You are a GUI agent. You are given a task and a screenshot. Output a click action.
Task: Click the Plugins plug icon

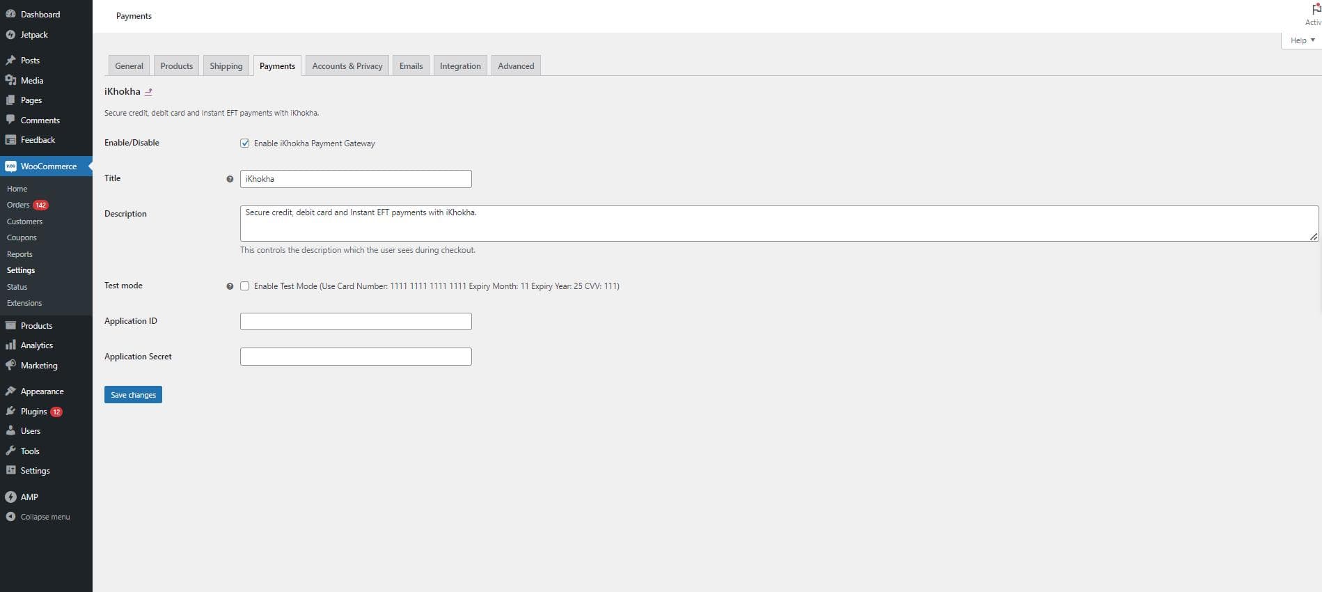[10, 412]
